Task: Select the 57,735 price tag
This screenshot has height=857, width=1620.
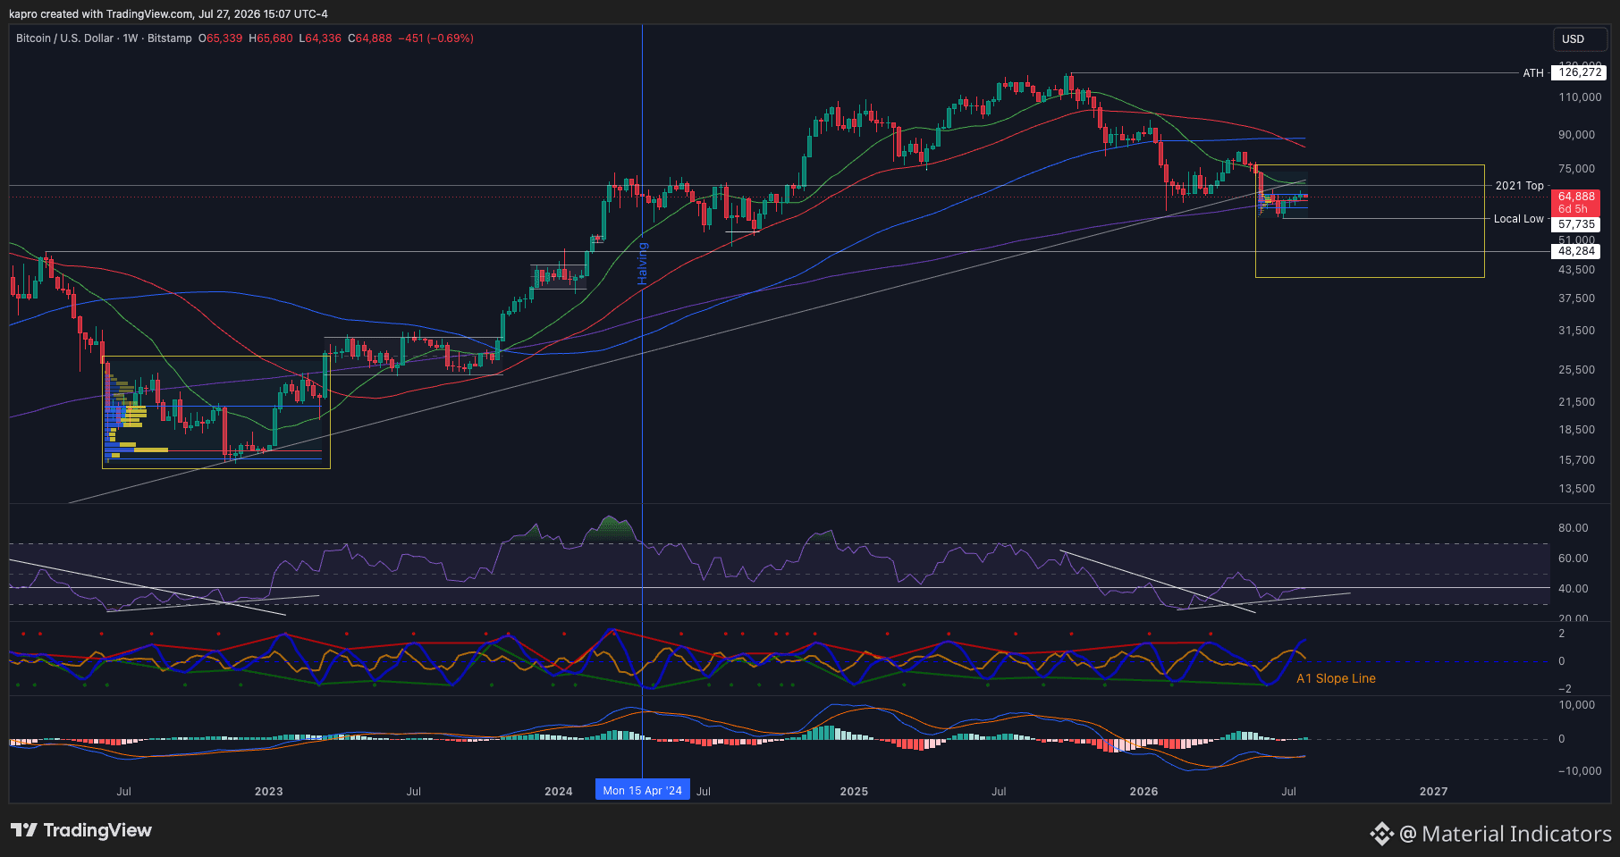Action: pos(1577,224)
